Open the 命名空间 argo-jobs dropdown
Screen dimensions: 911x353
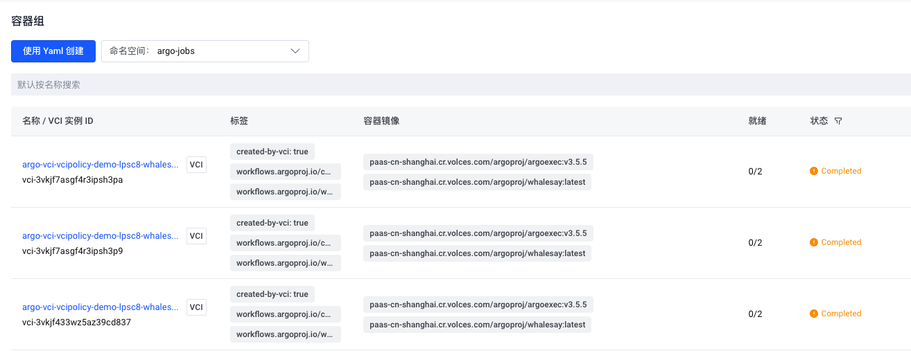(x=205, y=51)
